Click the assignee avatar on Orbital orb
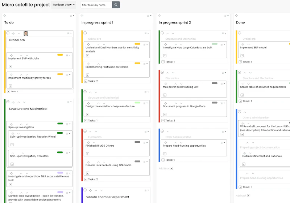 coord(26,33)
